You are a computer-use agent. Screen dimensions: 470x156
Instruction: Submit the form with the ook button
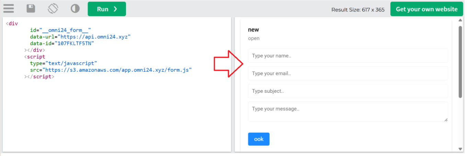click(259, 139)
